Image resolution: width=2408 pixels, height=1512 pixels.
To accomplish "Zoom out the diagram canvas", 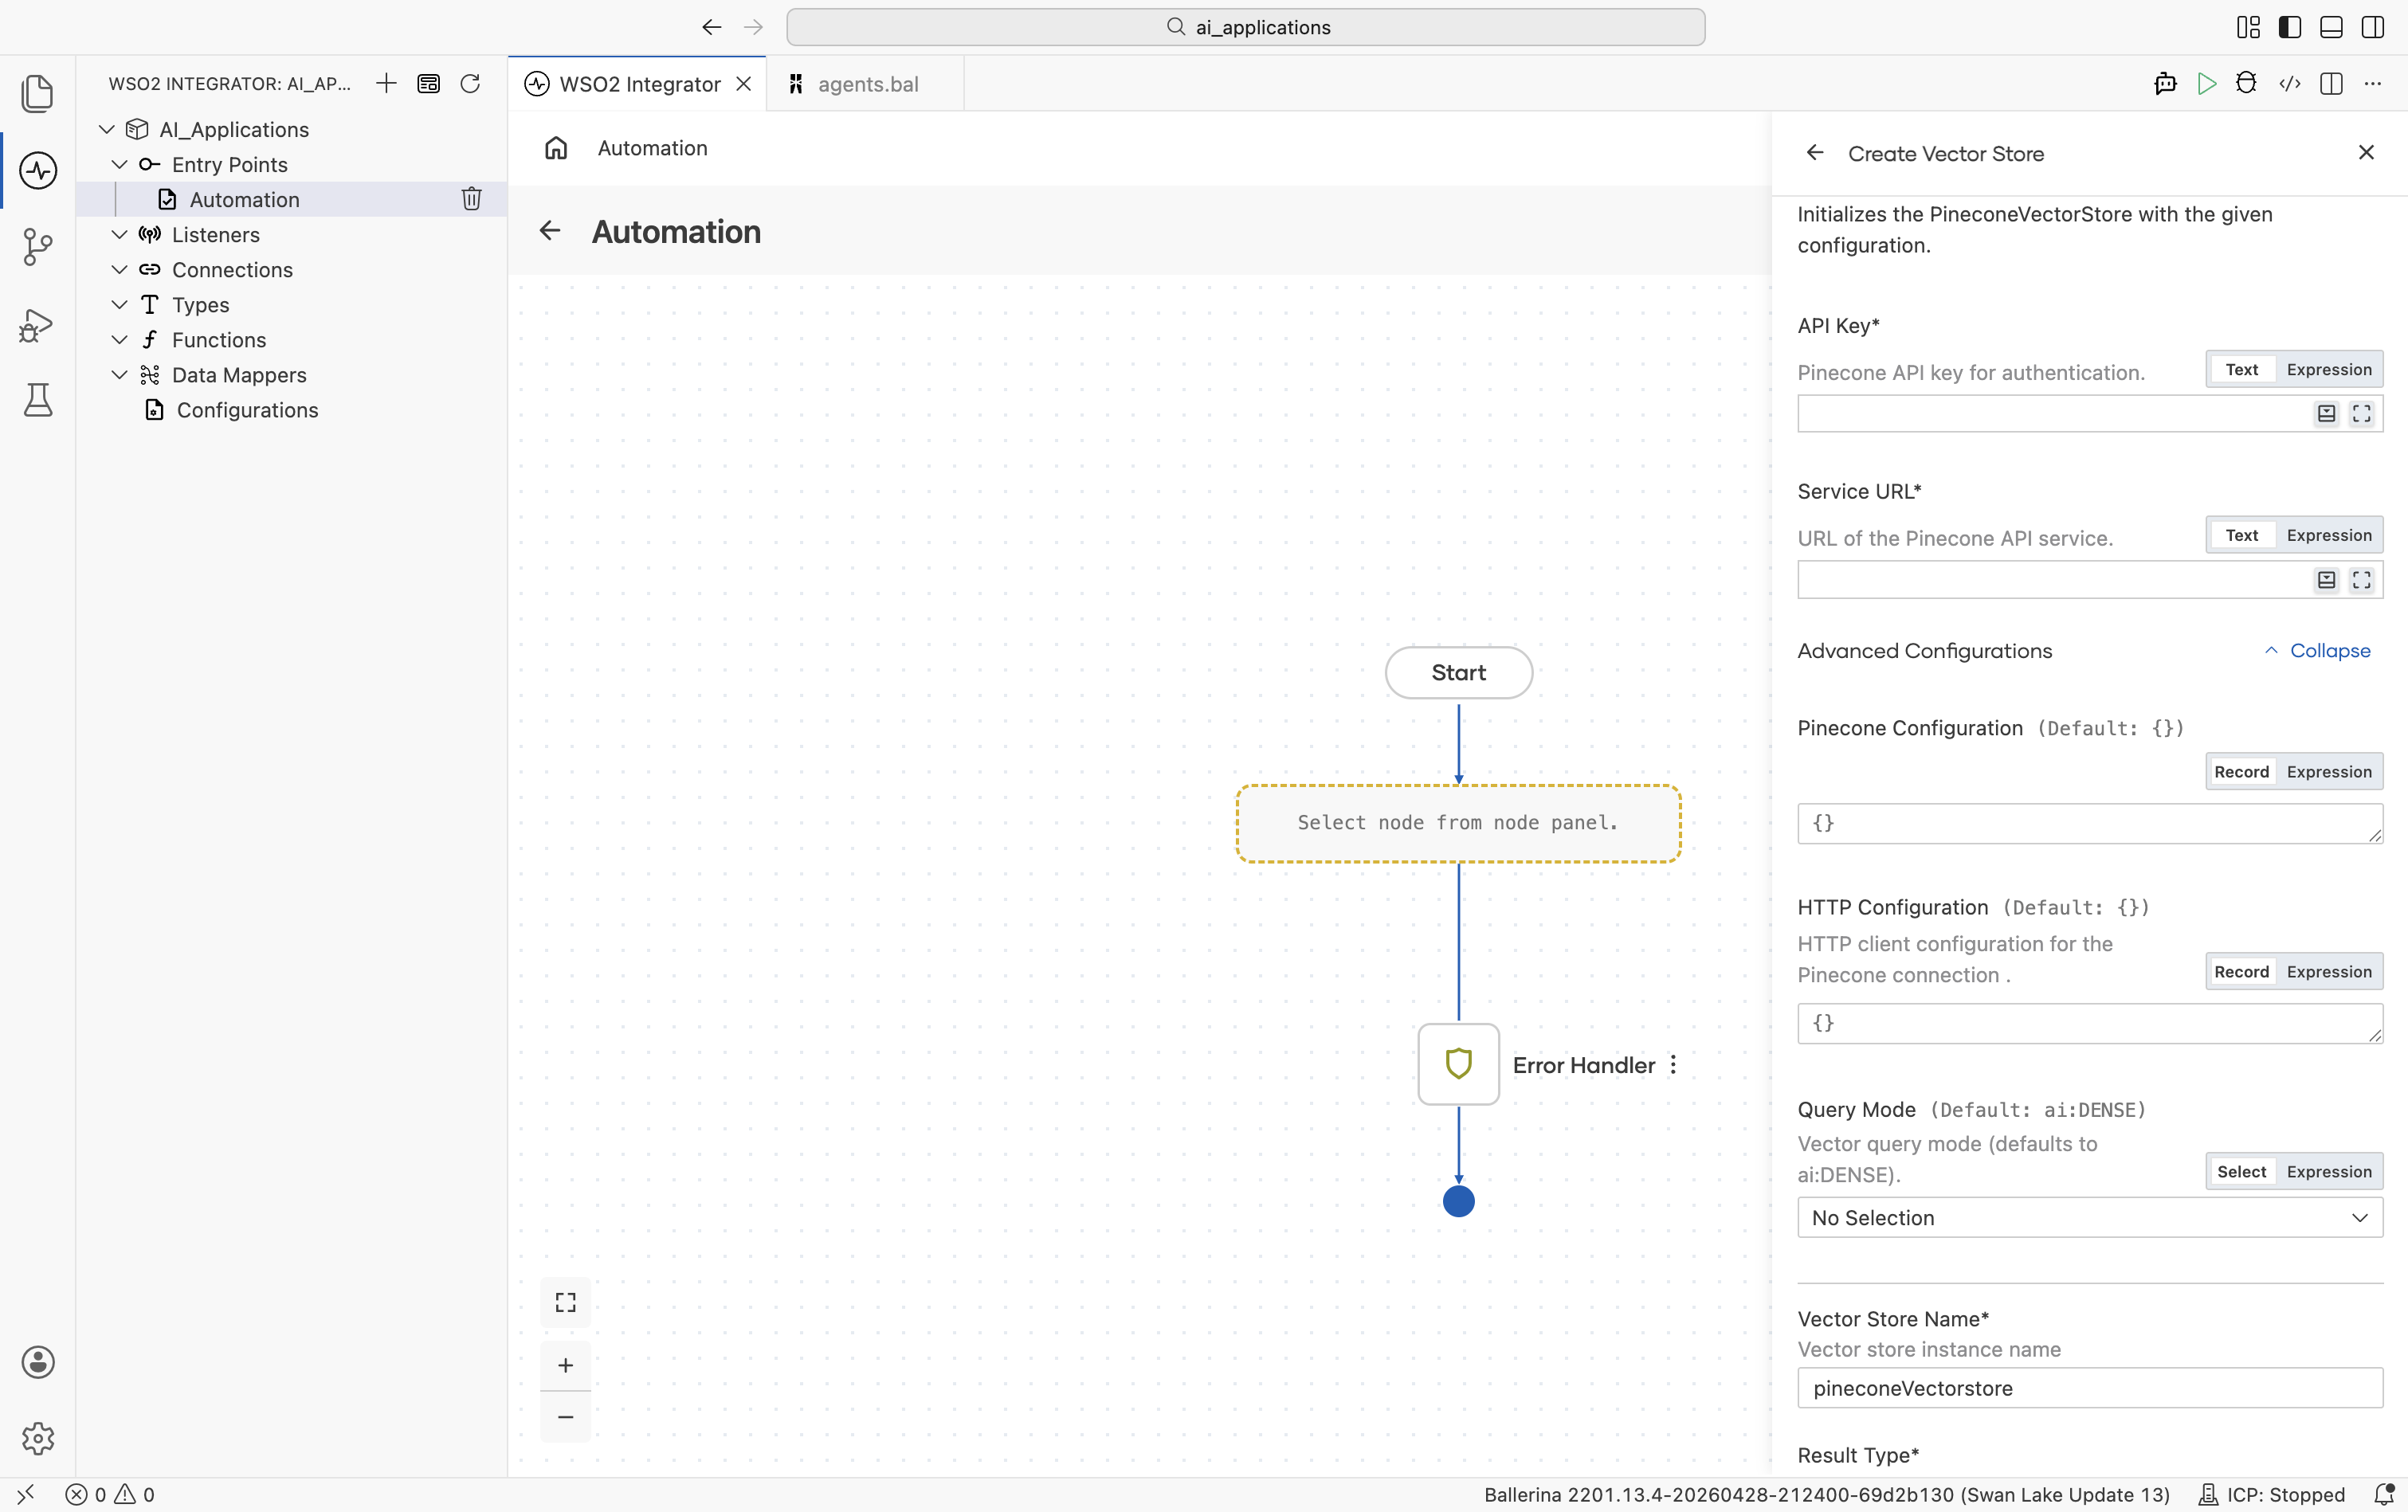I will [566, 1417].
